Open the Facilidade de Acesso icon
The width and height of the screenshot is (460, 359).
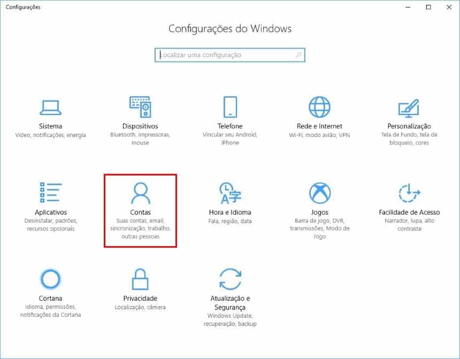coord(409,193)
